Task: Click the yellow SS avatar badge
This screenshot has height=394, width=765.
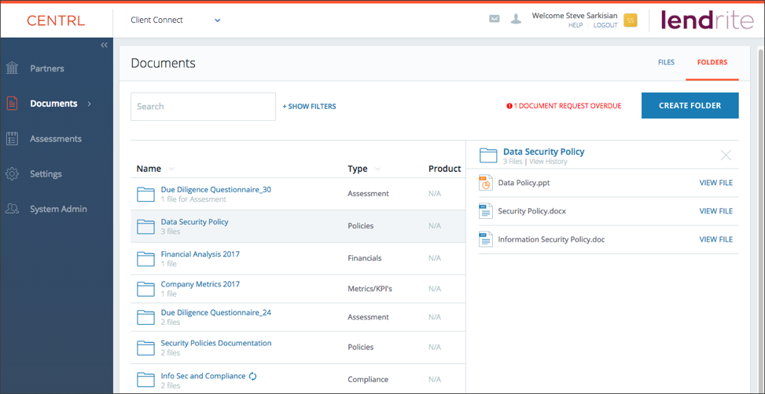Action: click(631, 20)
